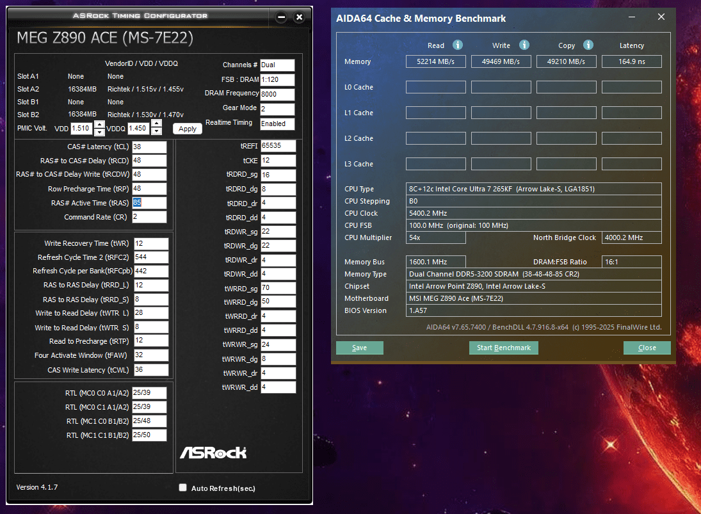This screenshot has height=514, width=701.
Task: Click the tWRRD_dg field showing 50
Action: coord(278,301)
